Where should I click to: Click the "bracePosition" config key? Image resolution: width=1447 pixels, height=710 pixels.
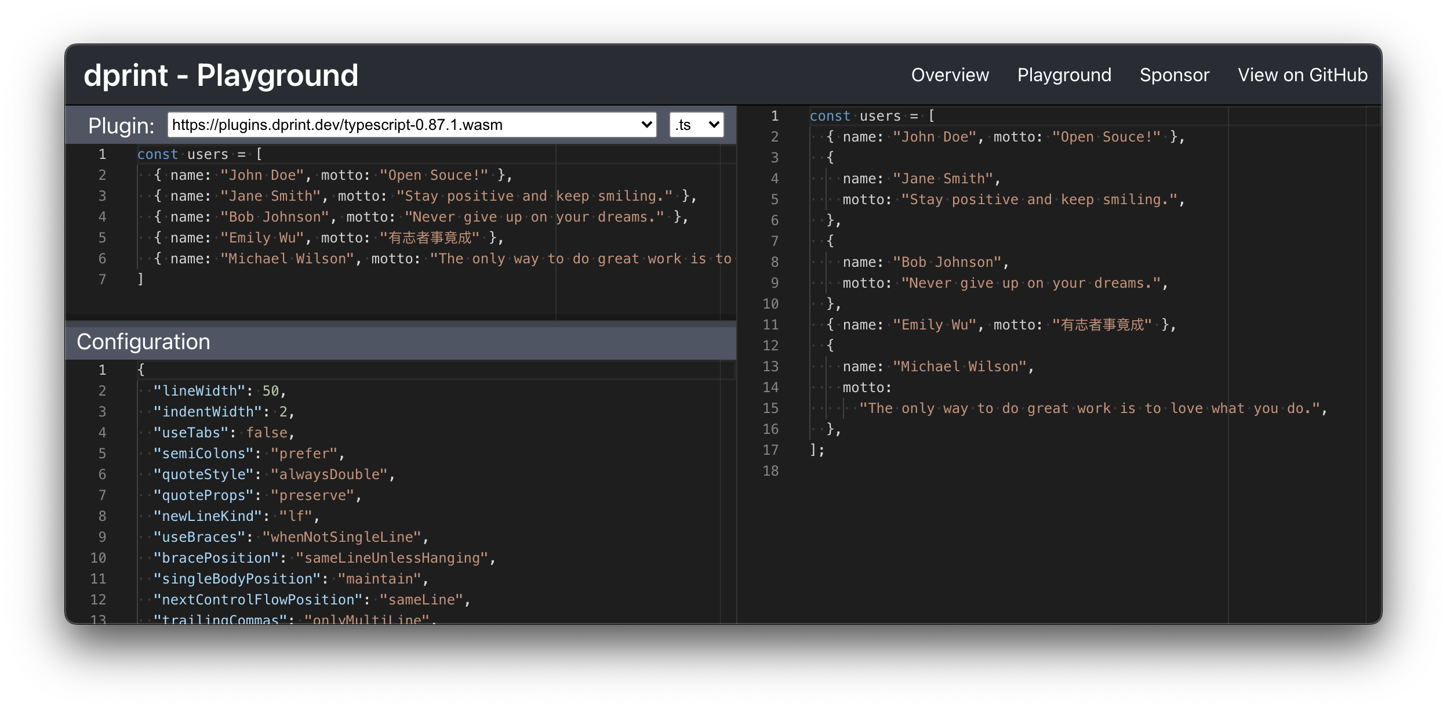coord(216,558)
